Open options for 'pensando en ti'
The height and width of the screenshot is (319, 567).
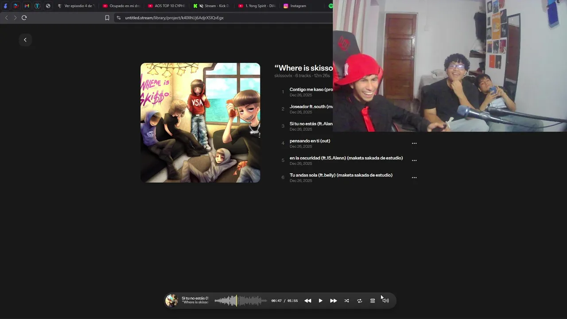coord(414,143)
